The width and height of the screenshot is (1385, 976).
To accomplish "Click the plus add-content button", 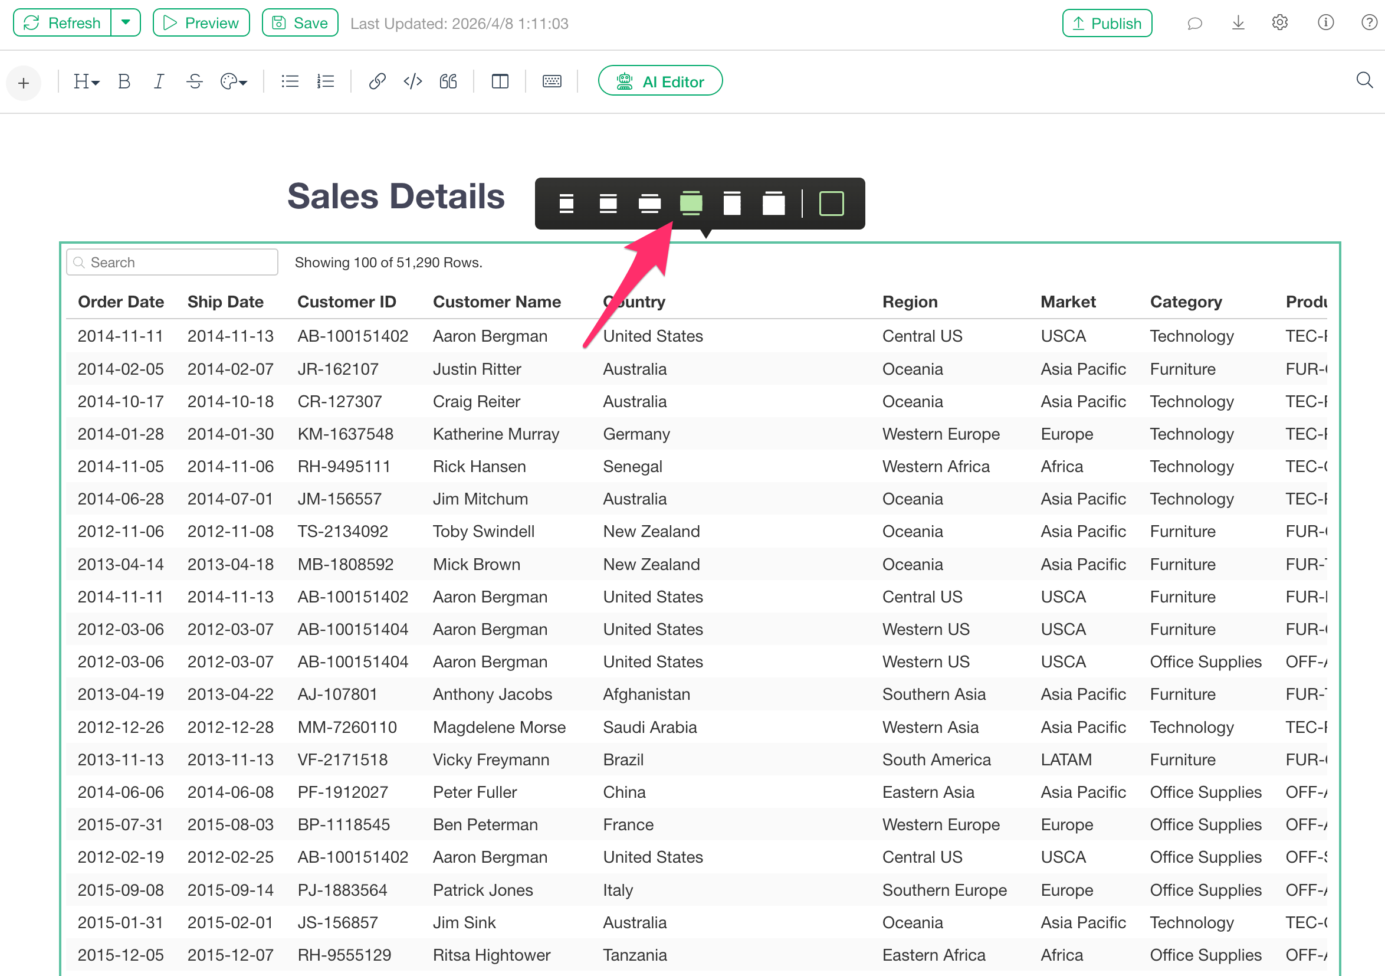I will coord(24,83).
